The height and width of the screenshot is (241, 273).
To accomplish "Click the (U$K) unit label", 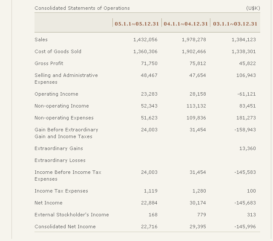I will tap(253, 8).
